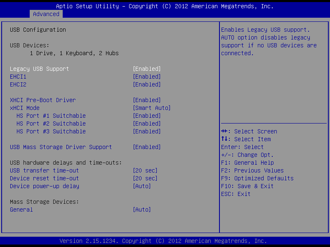Toggle HS Port #3 Switchable value

tap(146, 131)
